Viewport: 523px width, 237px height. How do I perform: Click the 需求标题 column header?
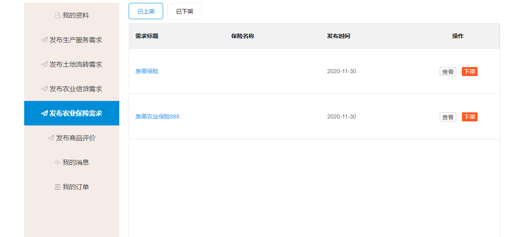point(147,36)
